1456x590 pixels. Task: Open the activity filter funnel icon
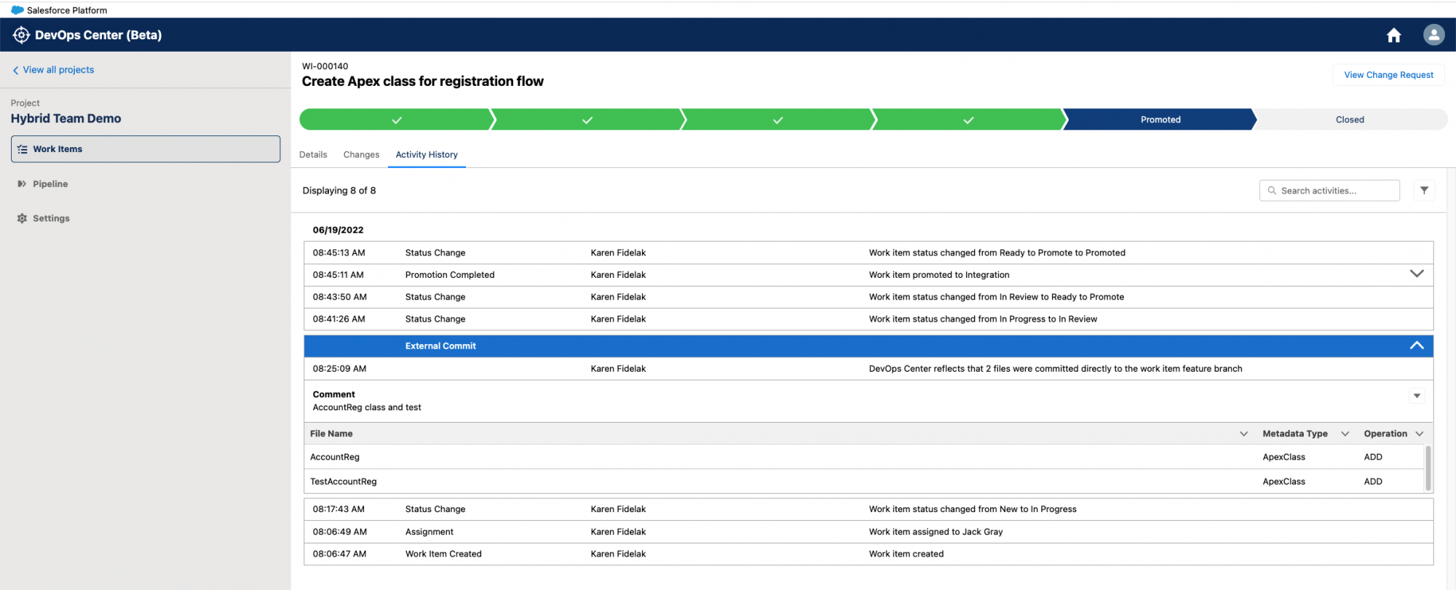click(1424, 191)
